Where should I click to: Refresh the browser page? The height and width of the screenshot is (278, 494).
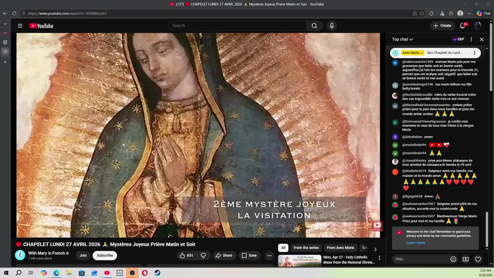click(x=14, y=13)
